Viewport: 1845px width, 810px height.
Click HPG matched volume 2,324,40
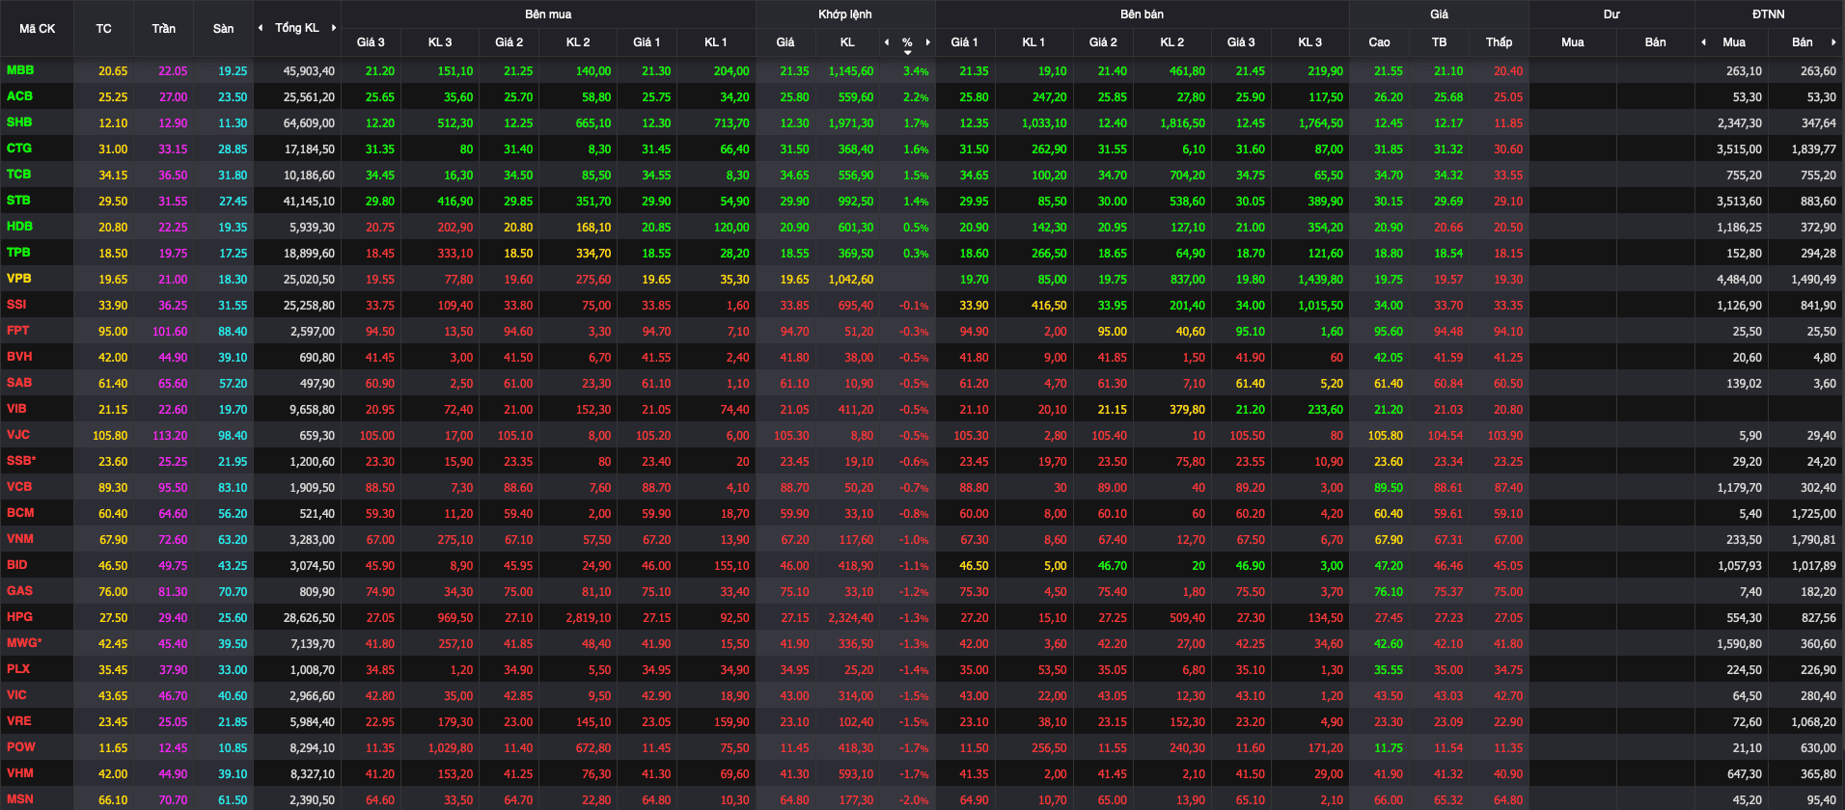tap(851, 618)
